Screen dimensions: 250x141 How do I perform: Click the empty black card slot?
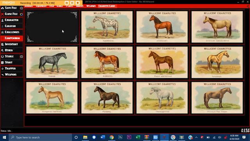(52, 27)
